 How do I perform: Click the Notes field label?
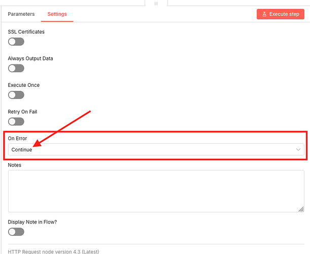tap(14, 165)
